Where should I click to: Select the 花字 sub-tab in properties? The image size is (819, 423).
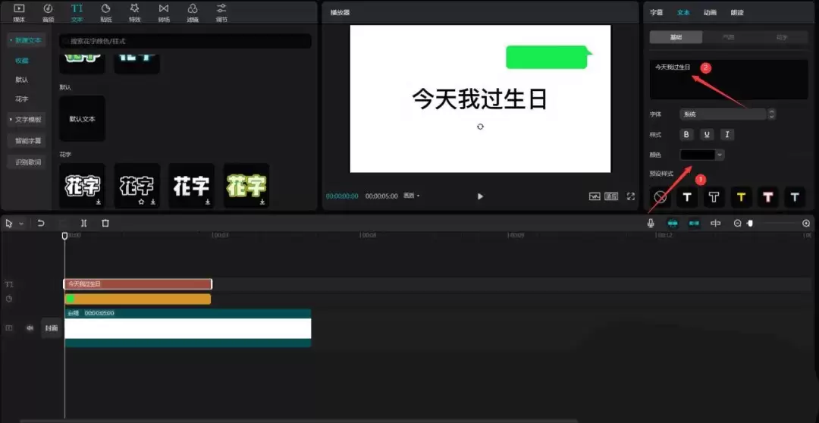point(782,37)
